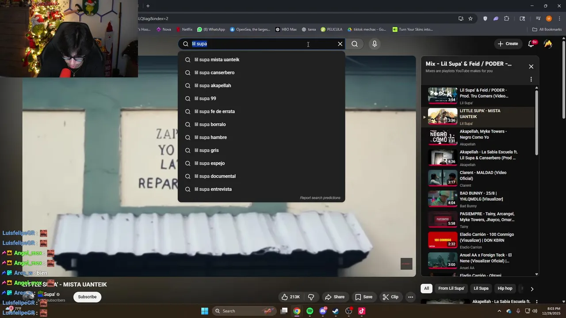Select the Hip hop chip
Image resolution: width=566 pixels, height=318 pixels.
[505, 288]
